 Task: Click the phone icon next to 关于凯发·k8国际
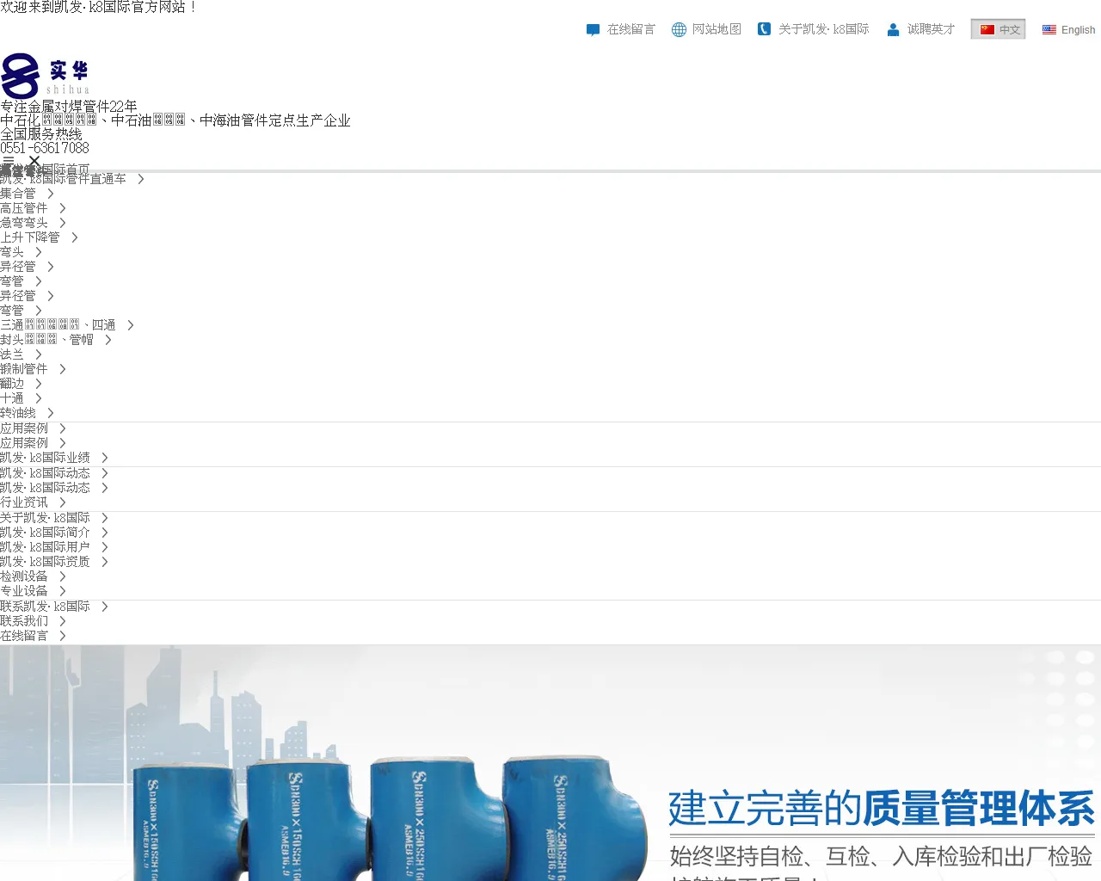(764, 28)
